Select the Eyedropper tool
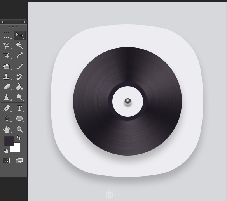 point(19,55)
